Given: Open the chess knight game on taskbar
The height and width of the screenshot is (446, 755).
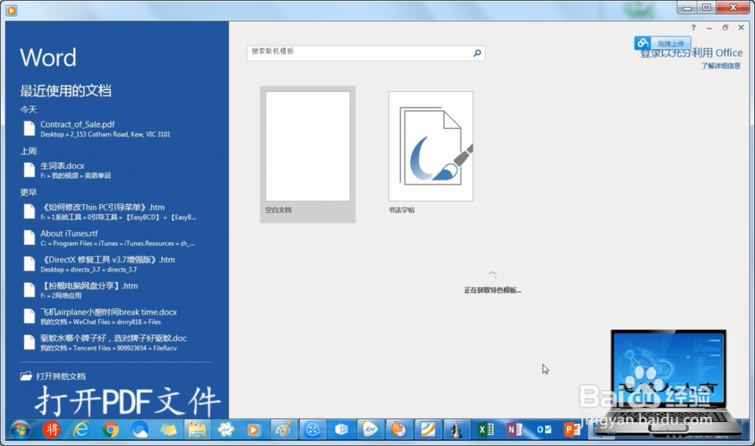Looking at the screenshot, I should tap(456, 429).
